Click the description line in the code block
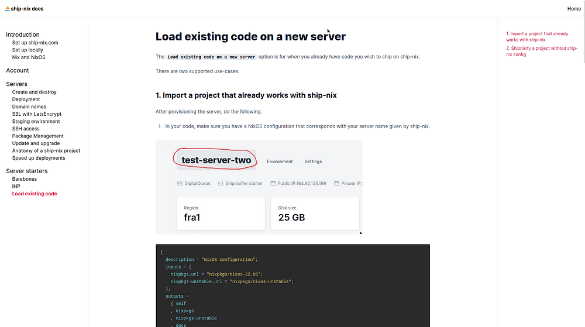Screen dimensions: 585x327 click(212, 260)
